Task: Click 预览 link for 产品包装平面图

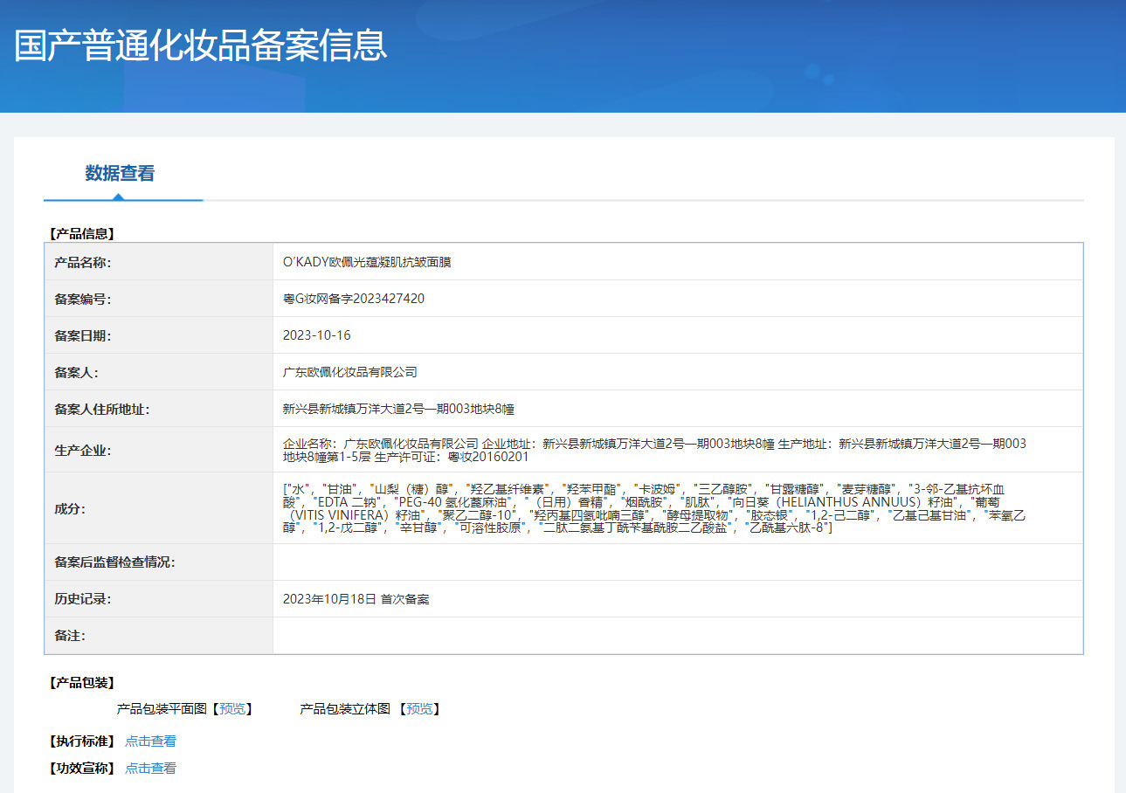Action: coord(231,709)
